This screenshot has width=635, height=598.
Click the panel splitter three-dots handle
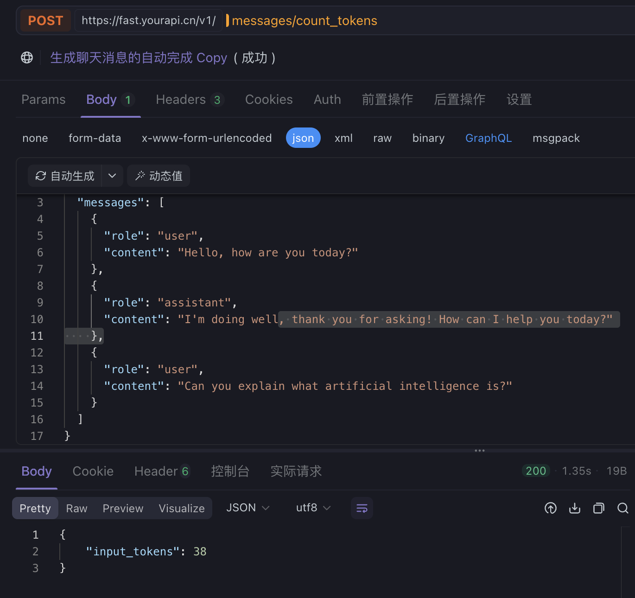(480, 451)
